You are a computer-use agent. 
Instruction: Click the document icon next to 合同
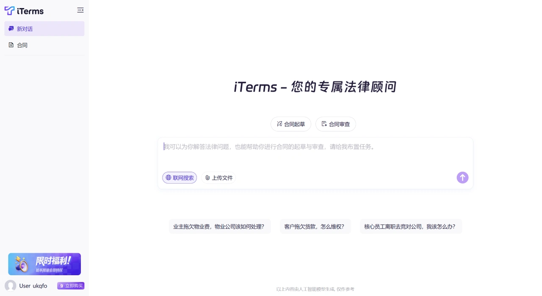tap(11, 45)
